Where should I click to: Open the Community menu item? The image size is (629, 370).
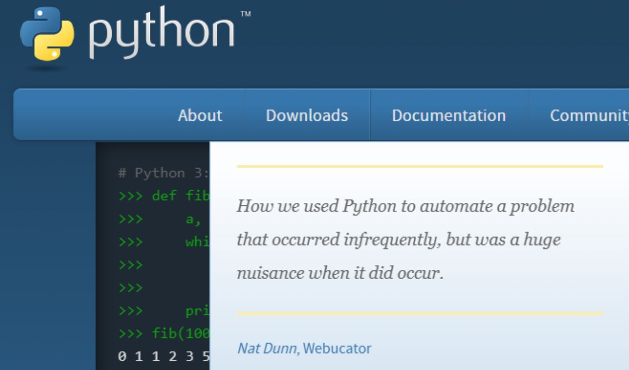coord(589,115)
